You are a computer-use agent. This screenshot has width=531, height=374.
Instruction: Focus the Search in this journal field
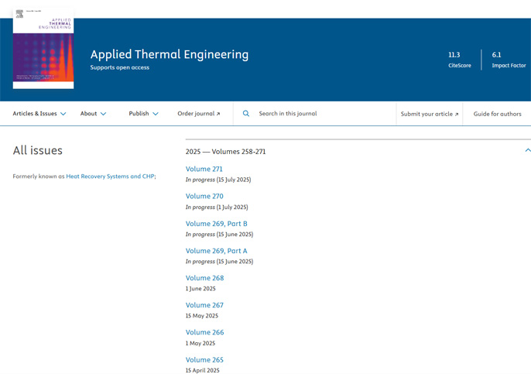pos(314,114)
